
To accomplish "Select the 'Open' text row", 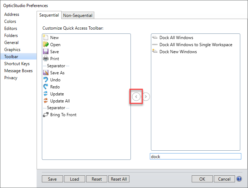I will click(55, 45).
